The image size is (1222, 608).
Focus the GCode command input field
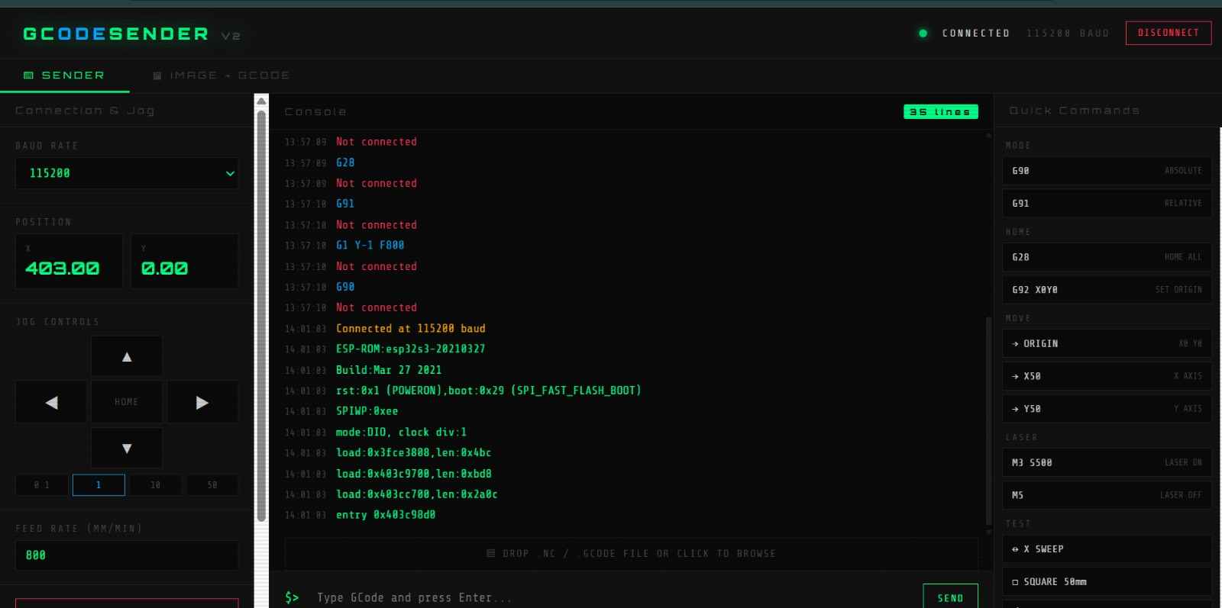coord(611,597)
